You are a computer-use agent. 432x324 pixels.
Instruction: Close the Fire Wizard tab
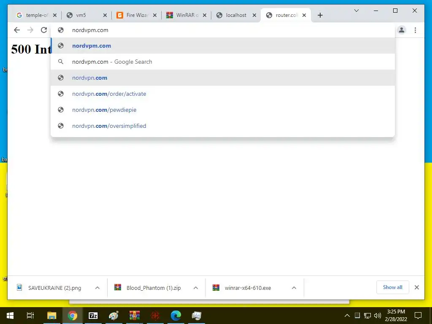pos(155,15)
